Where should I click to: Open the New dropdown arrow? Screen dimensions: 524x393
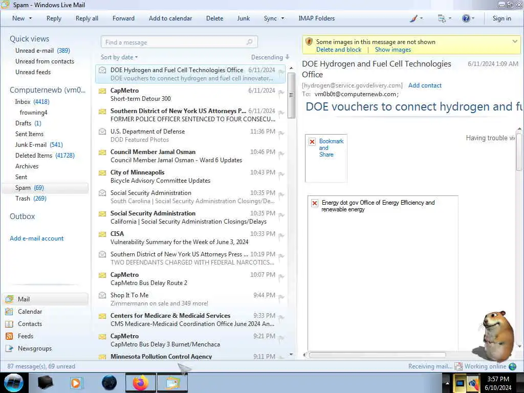point(30,18)
